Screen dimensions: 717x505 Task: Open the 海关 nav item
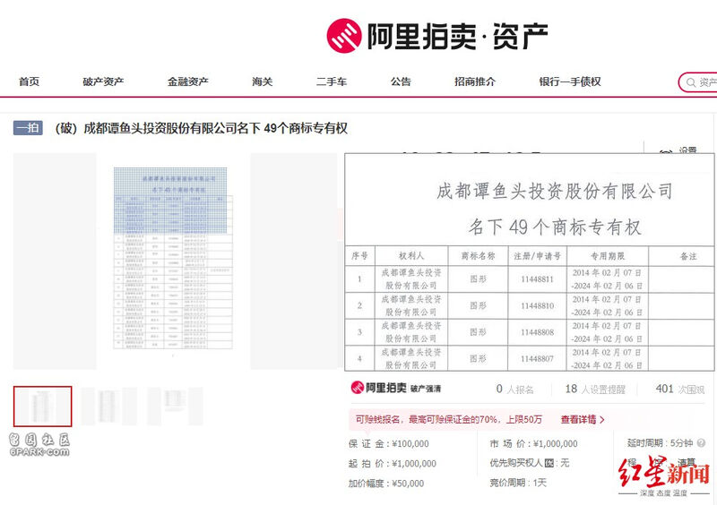[262, 81]
